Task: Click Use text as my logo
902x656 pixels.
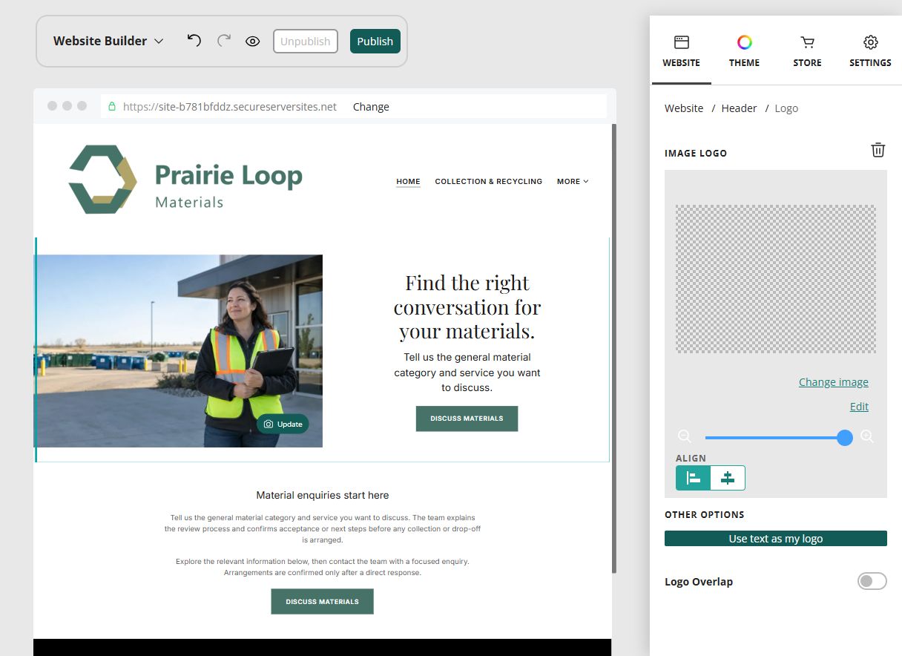Action: pyautogui.click(x=776, y=539)
